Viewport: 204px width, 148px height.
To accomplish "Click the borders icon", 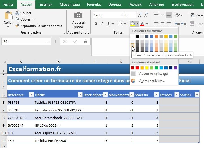I will click(120, 24).
